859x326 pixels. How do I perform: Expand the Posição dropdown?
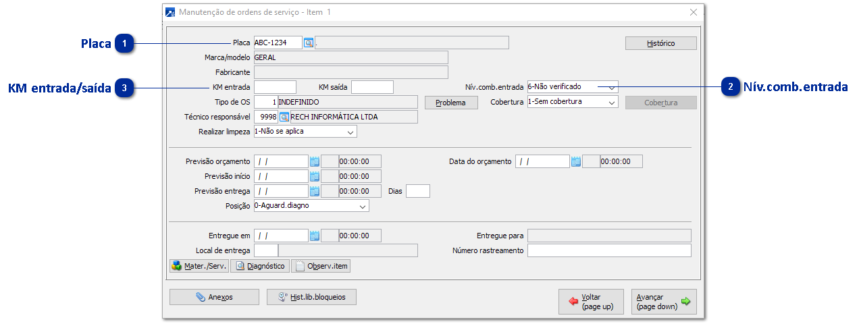362,207
